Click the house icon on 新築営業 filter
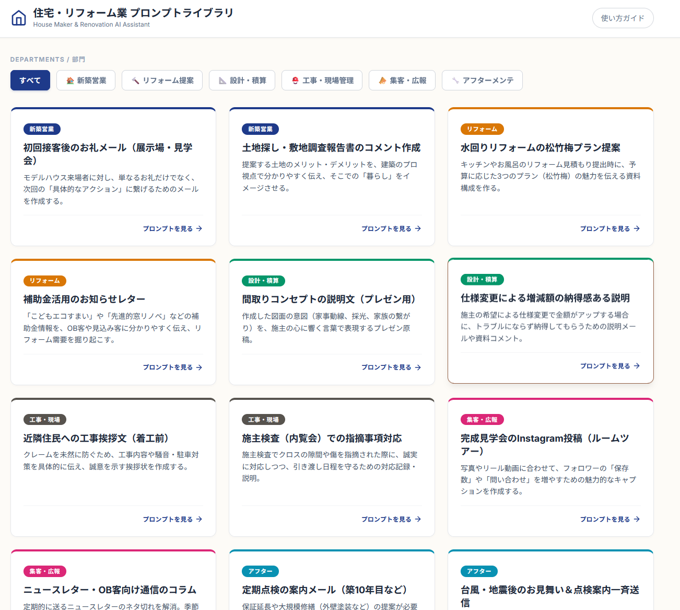680x610 pixels. click(70, 80)
